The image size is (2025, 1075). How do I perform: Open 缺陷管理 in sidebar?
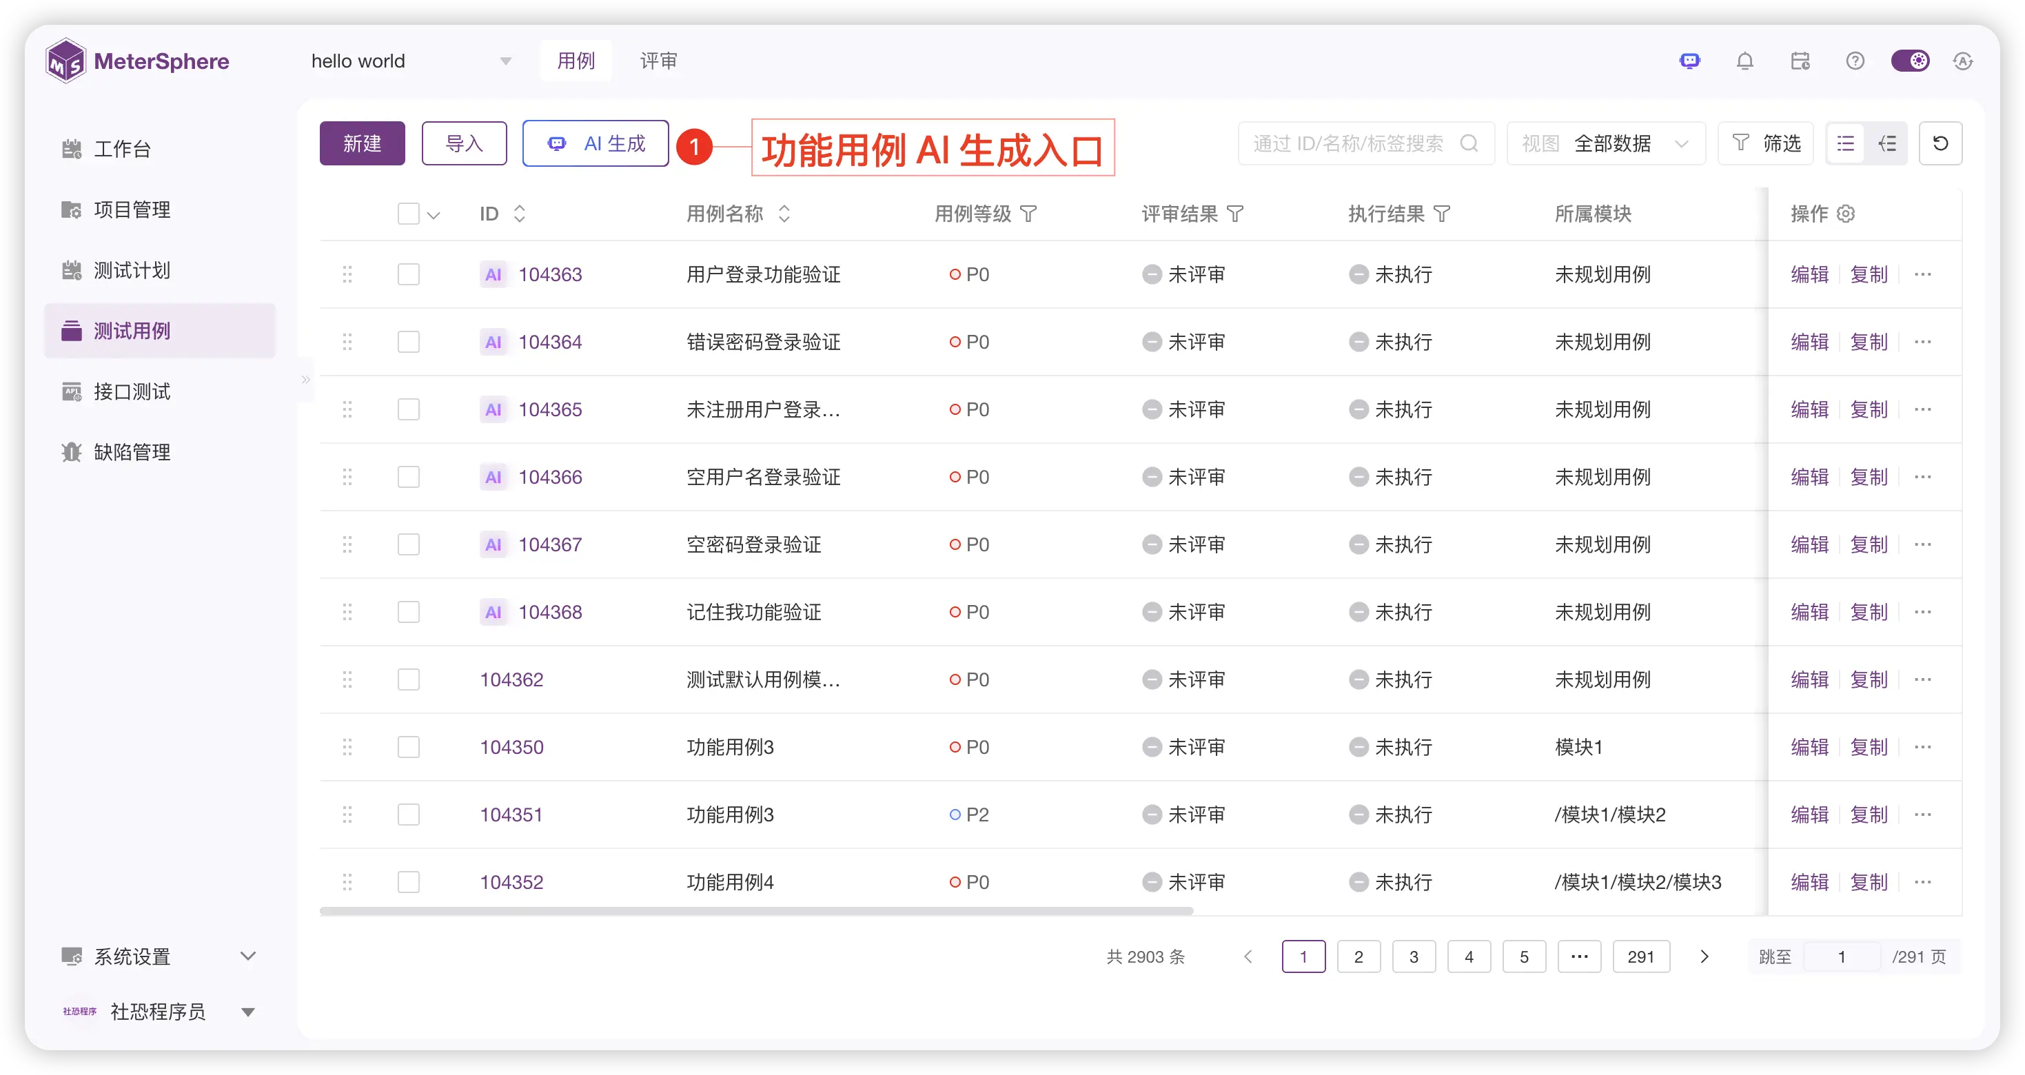pos(160,452)
